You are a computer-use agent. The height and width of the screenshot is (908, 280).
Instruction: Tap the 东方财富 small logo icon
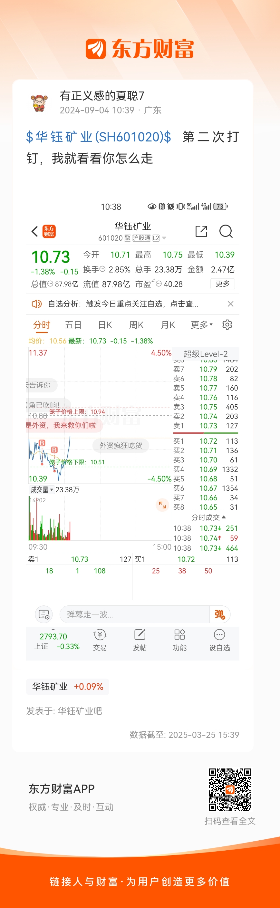coord(49,231)
